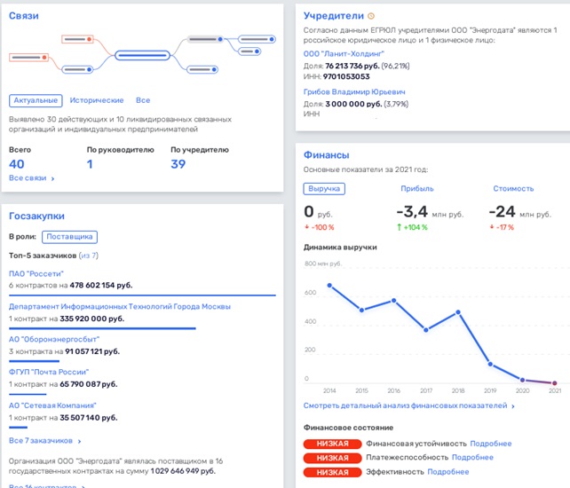
Task: Switch to the Все connections tab
Action: (x=143, y=100)
